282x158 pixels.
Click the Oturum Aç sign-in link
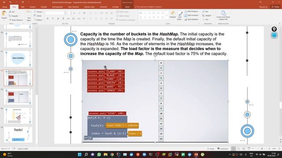(263, 7)
